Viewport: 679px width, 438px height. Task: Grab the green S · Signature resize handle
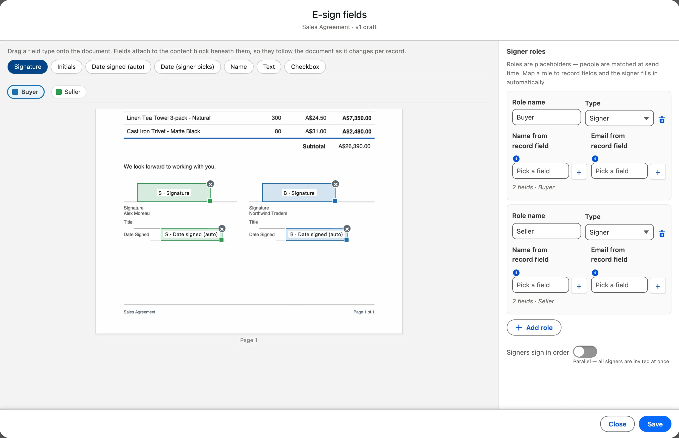point(210,201)
